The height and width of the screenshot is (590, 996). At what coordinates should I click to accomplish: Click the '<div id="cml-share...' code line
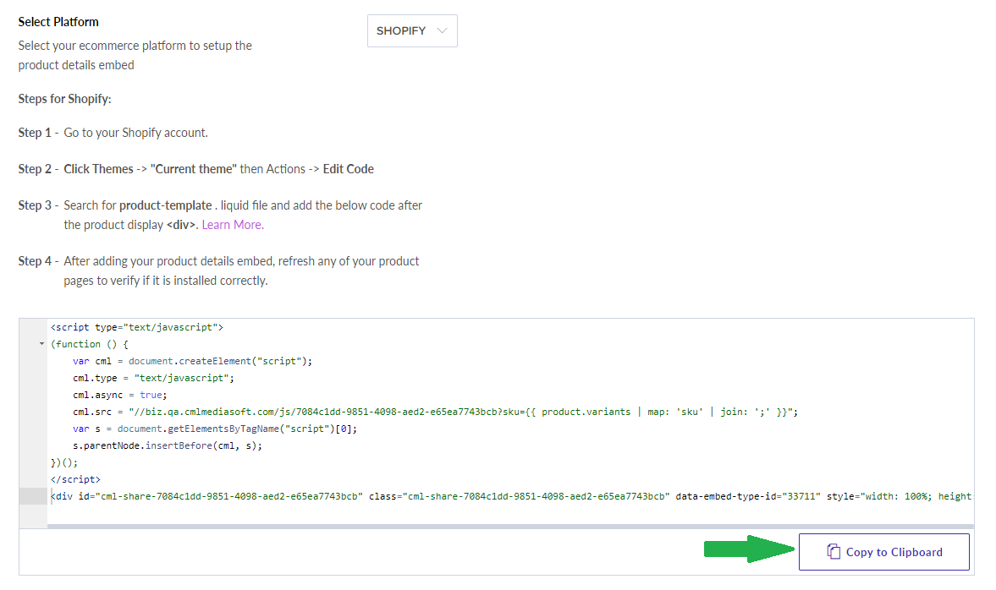511,496
